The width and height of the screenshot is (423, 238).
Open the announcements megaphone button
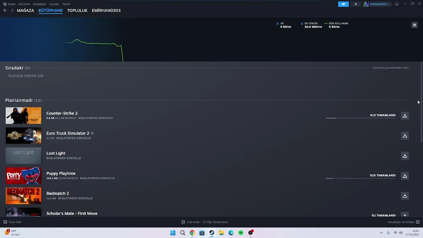tap(343, 4)
